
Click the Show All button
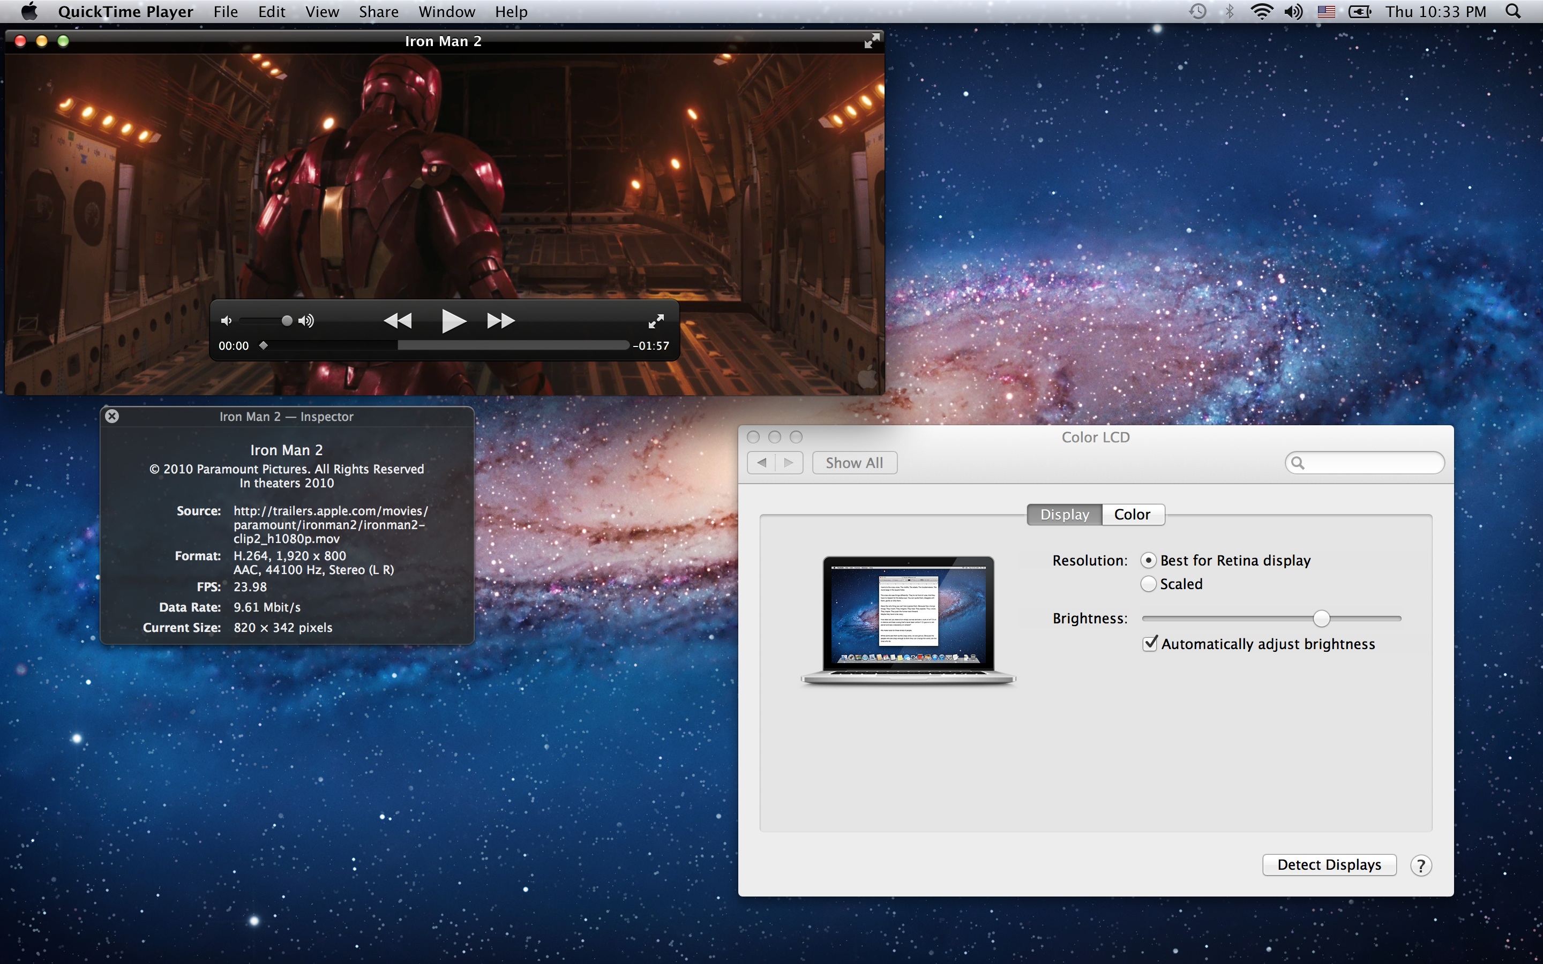tap(854, 463)
